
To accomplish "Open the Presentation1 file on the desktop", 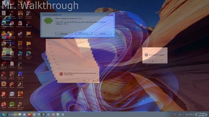I will click(20, 24).
